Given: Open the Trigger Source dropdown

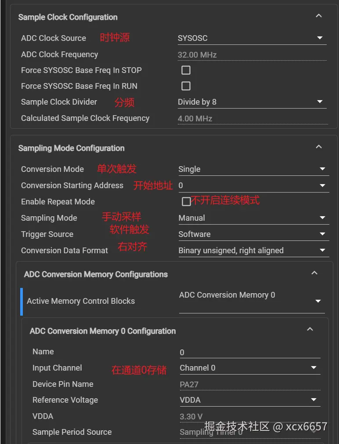Looking at the screenshot, I should tap(253, 234).
